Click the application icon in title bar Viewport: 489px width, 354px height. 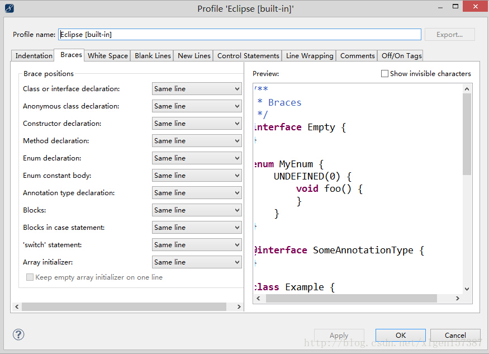pyautogui.click(x=9, y=8)
